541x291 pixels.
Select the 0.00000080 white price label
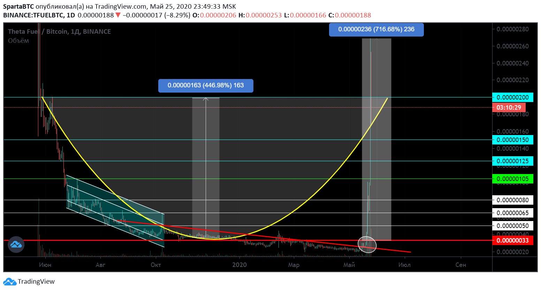513,200
